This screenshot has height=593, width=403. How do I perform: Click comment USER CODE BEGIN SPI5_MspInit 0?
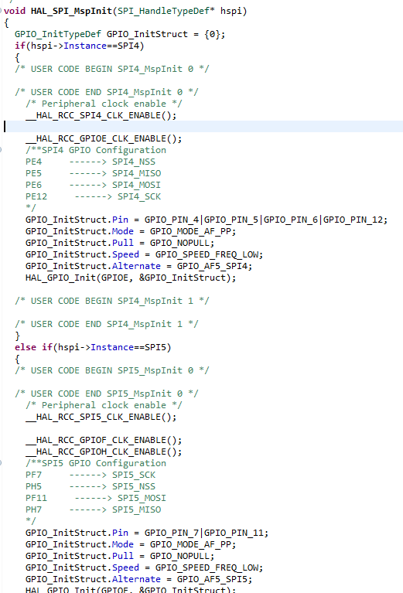pyautogui.click(x=112, y=370)
